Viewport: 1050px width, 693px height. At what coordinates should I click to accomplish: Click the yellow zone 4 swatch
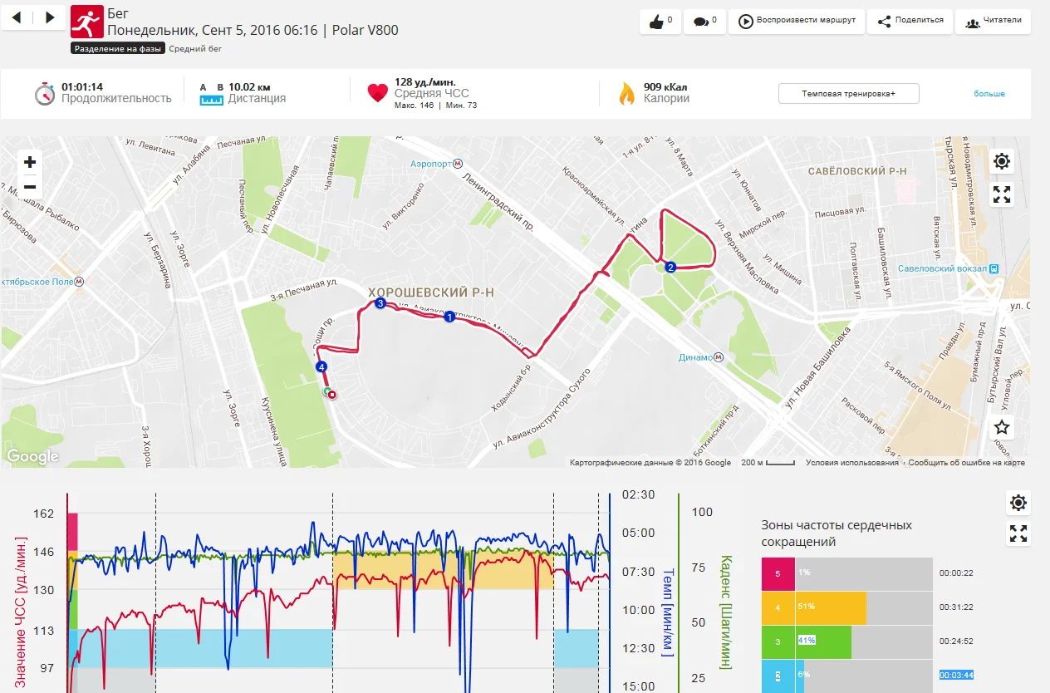pos(778,607)
